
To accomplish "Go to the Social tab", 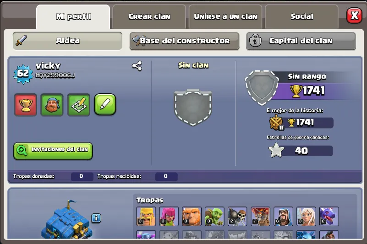I will point(301,16).
